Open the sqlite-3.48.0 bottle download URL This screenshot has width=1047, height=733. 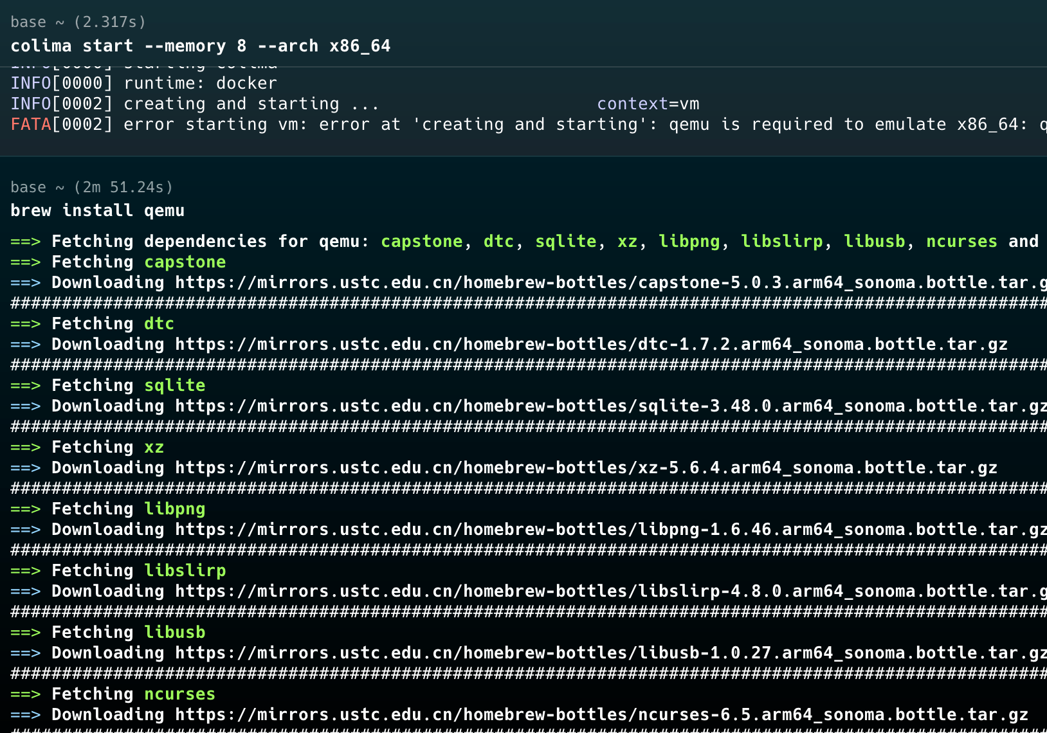tap(611, 406)
